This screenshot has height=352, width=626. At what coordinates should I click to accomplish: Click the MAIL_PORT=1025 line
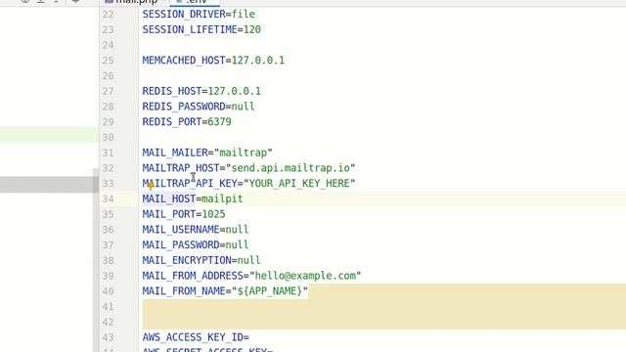(x=184, y=214)
